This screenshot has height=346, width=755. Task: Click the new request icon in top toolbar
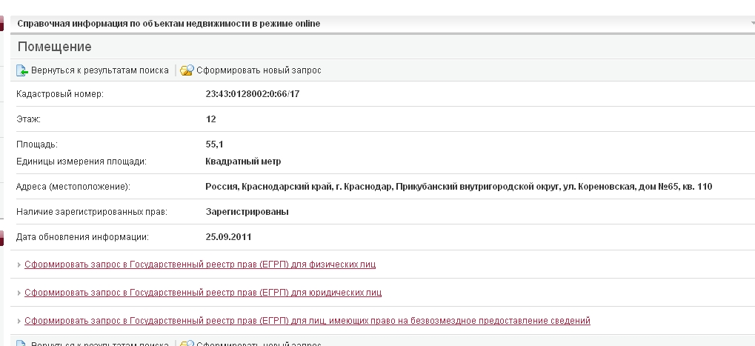(187, 70)
